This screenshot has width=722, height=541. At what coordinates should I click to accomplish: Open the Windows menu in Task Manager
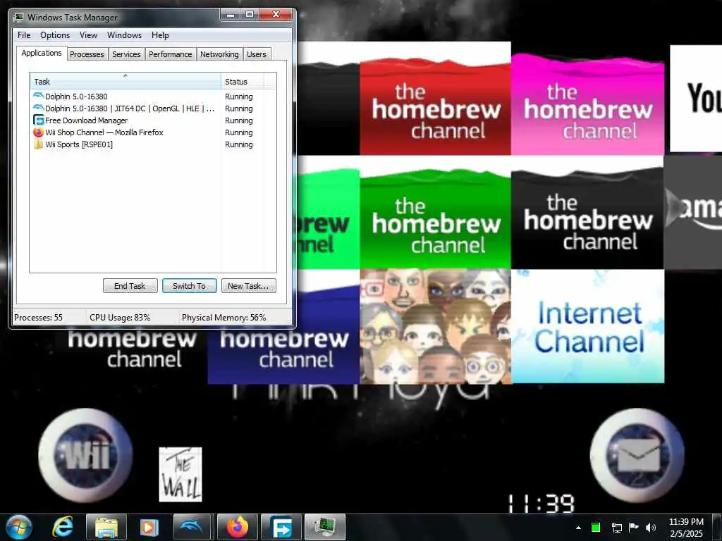point(124,35)
